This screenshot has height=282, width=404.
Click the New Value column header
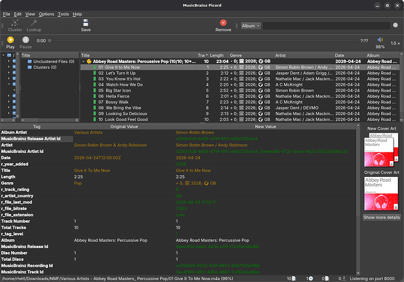(265, 127)
